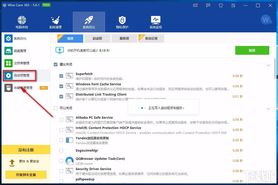The height and width of the screenshot is (185, 278).
Task: Click the 0.08 秒 time for Superfetch
Action: tap(238, 76)
